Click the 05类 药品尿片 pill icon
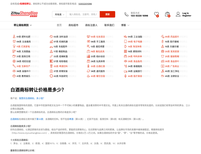This screenshot has height=154, width=201. click(x=163, y=37)
